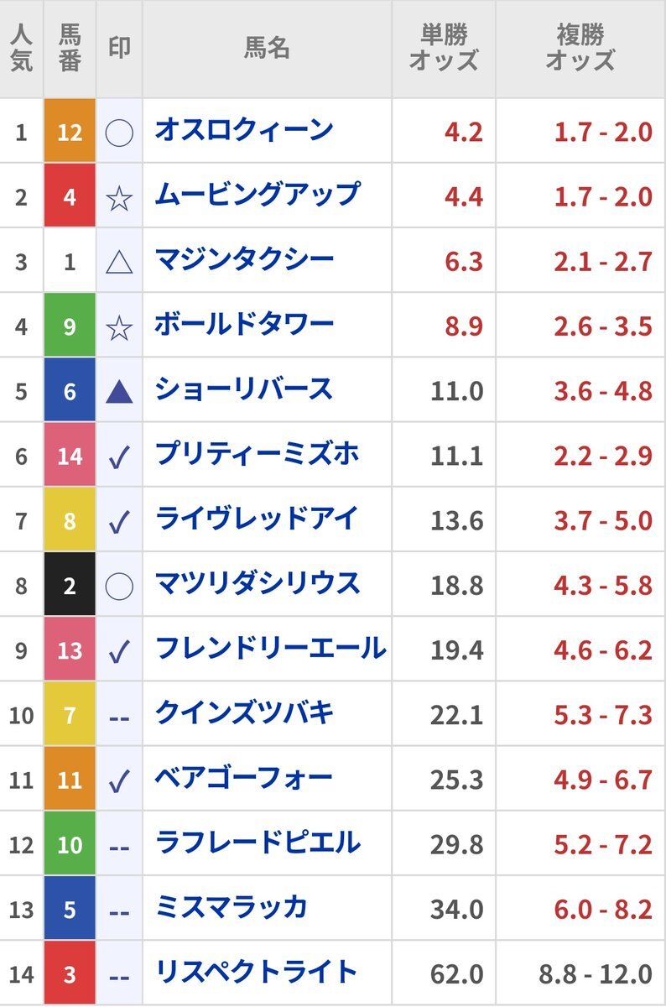
Task: Open the mark selector for ミスマラッカ
Action: [119, 911]
